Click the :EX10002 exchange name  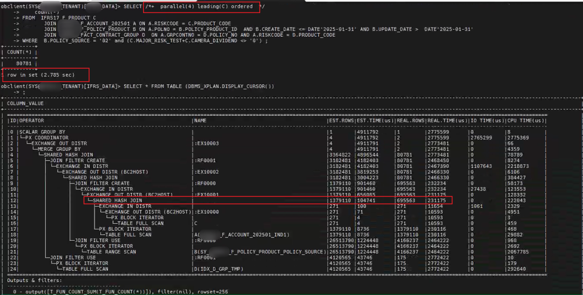click(x=207, y=172)
